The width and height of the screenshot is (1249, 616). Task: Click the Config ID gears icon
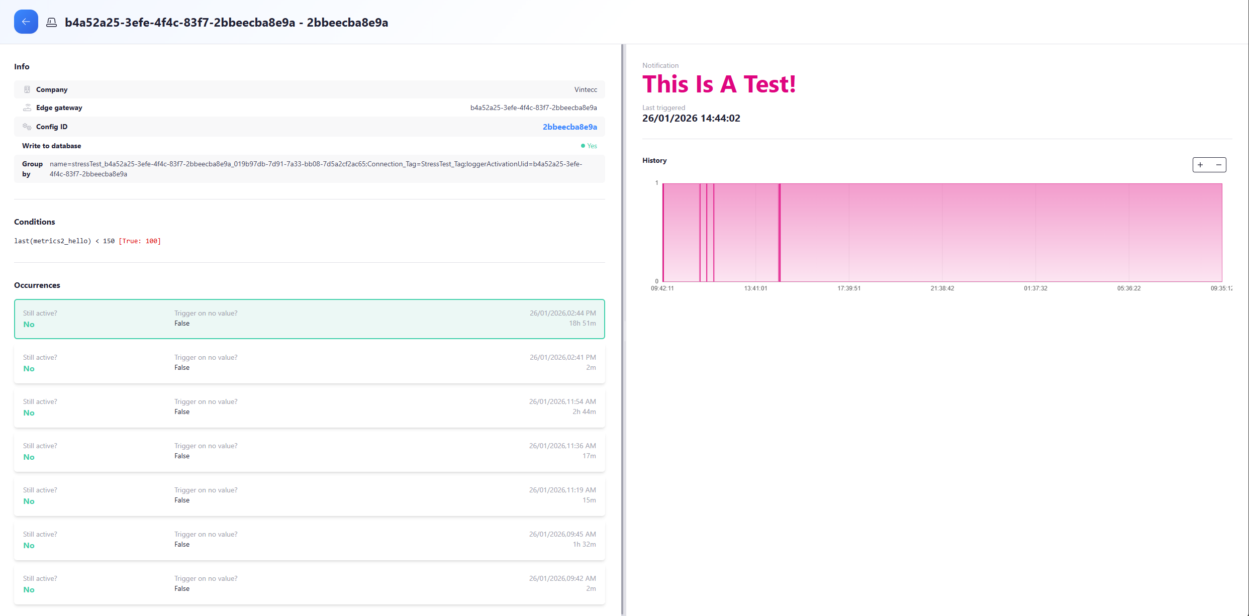27,127
